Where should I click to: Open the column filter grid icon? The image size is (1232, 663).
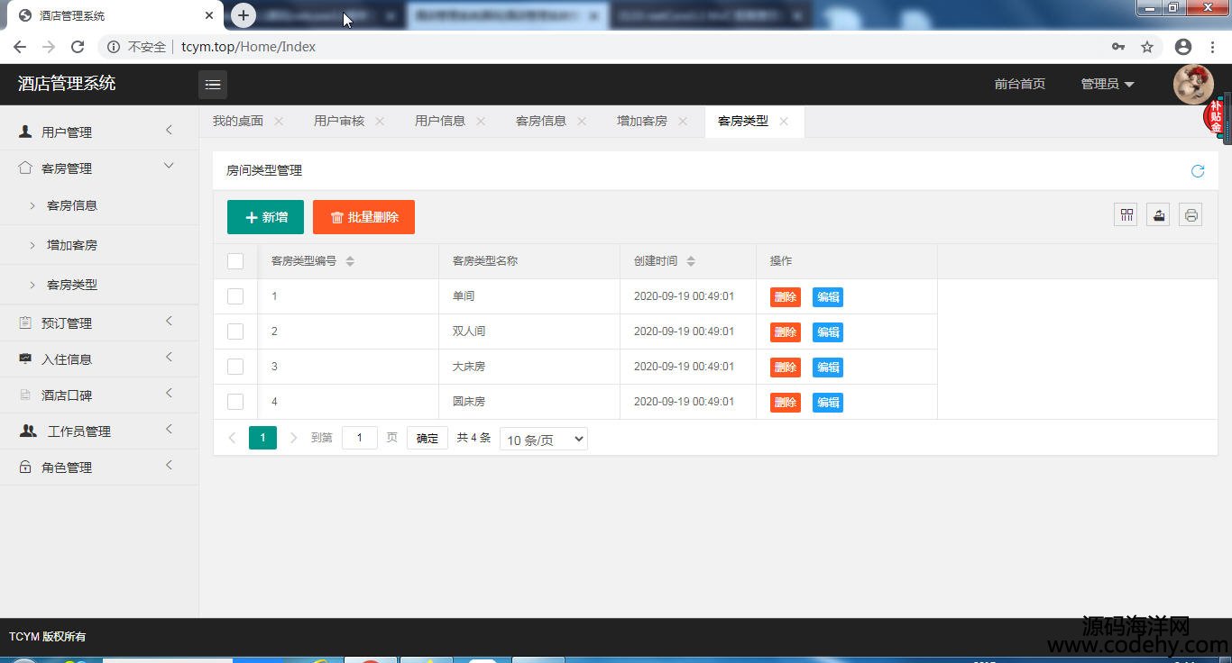pos(1126,214)
